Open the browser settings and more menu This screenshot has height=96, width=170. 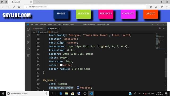pyautogui.click(x=167, y=7)
